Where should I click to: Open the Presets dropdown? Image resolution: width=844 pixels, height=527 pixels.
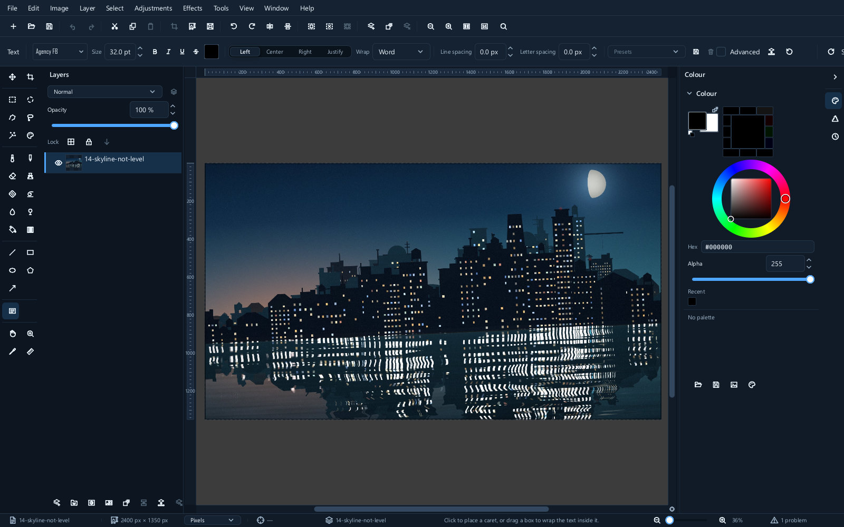(646, 52)
